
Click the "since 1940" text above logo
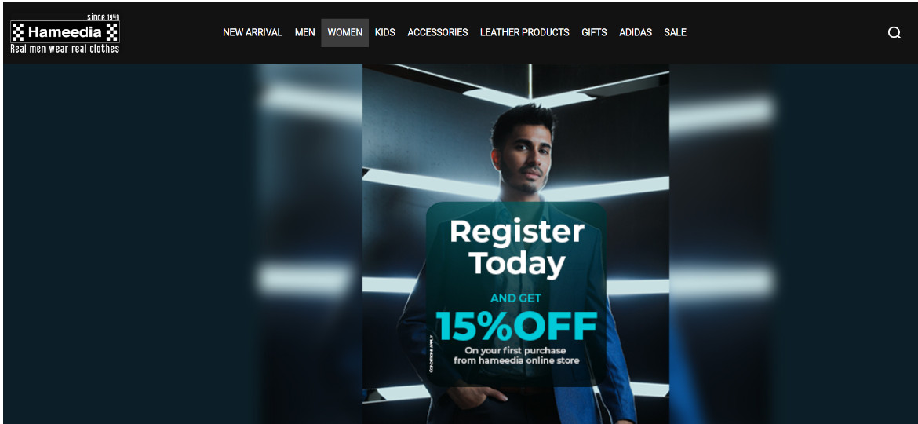click(103, 17)
